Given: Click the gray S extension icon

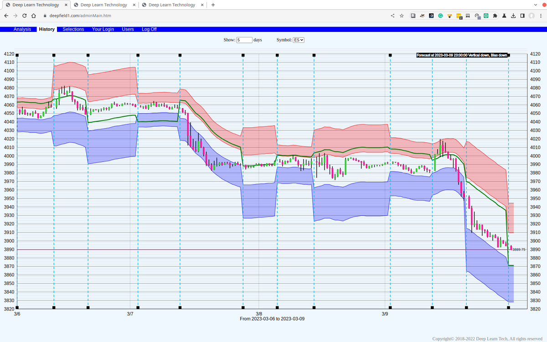Looking at the screenshot, I should click(413, 16).
